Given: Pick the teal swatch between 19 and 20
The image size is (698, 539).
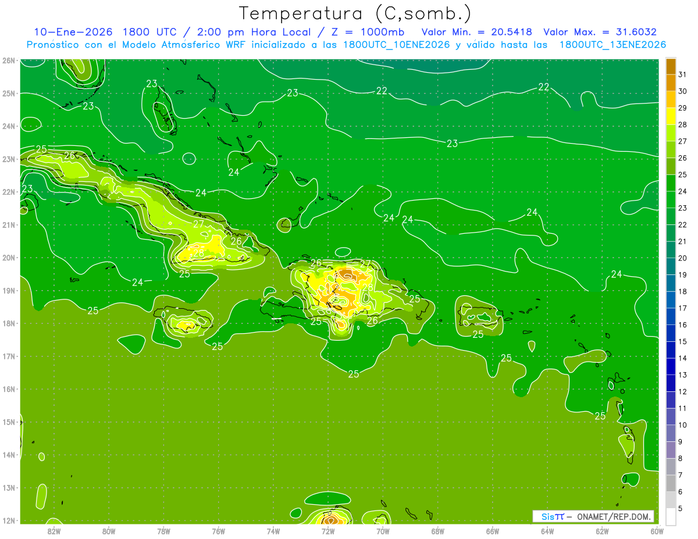Looking at the screenshot, I should coord(671,266).
